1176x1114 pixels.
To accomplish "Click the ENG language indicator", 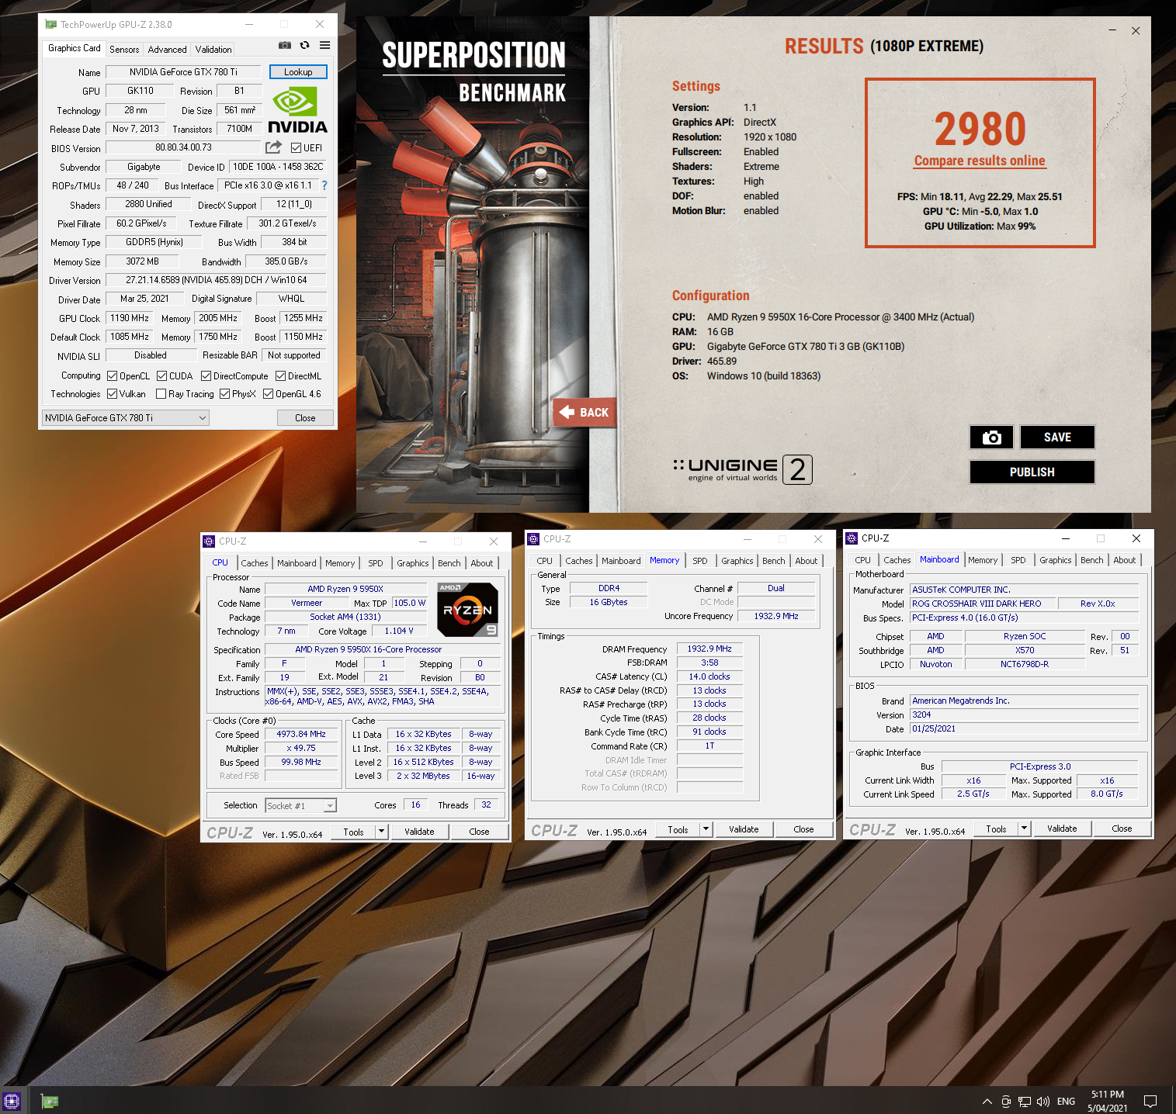I will coord(1067,1101).
